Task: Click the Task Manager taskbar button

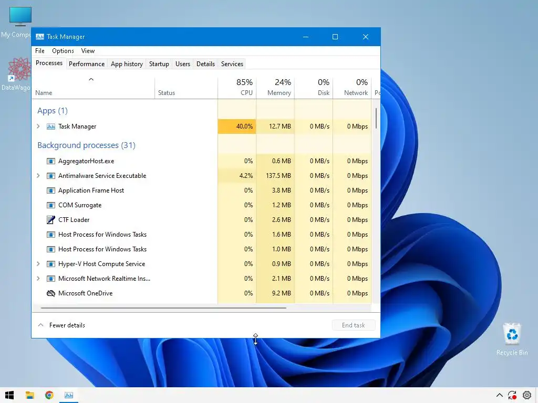Action: [x=69, y=395]
